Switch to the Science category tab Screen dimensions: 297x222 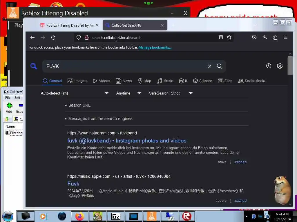[x=202, y=81]
